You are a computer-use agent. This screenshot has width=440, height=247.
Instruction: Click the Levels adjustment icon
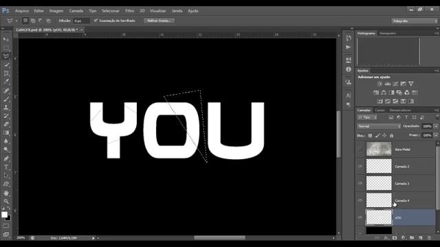coord(388,84)
